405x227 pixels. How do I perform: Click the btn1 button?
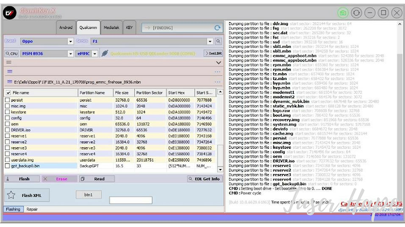tap(89, 195)
